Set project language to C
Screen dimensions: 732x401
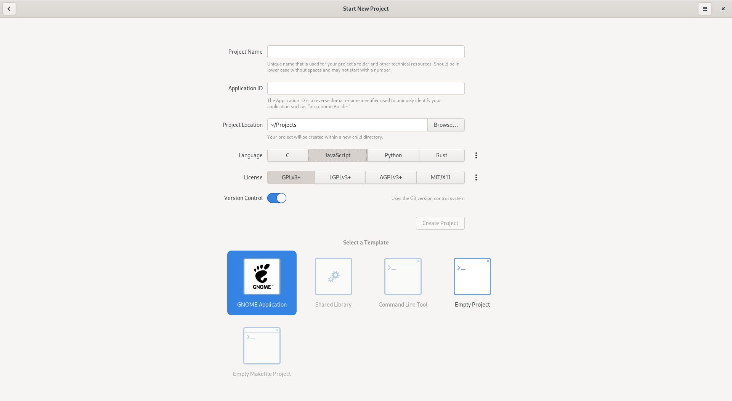coord(287,155)
